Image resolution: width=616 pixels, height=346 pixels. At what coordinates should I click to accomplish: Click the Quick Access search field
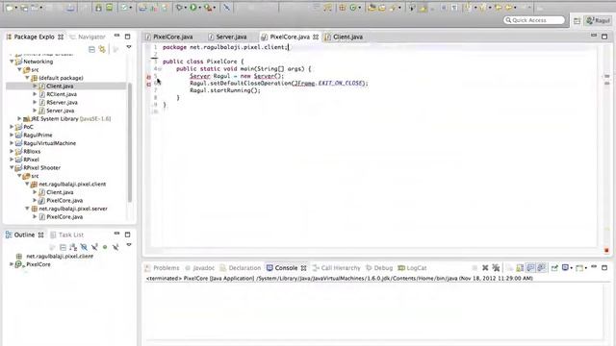(x=534, y=20)
